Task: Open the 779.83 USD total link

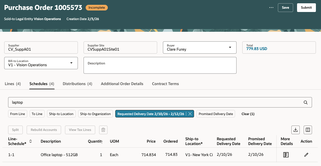Action: tap(257, 49)
